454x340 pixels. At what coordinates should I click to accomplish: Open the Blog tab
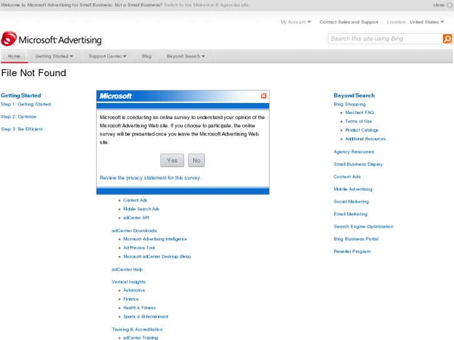pyautogui.click(x=147, y=56)
